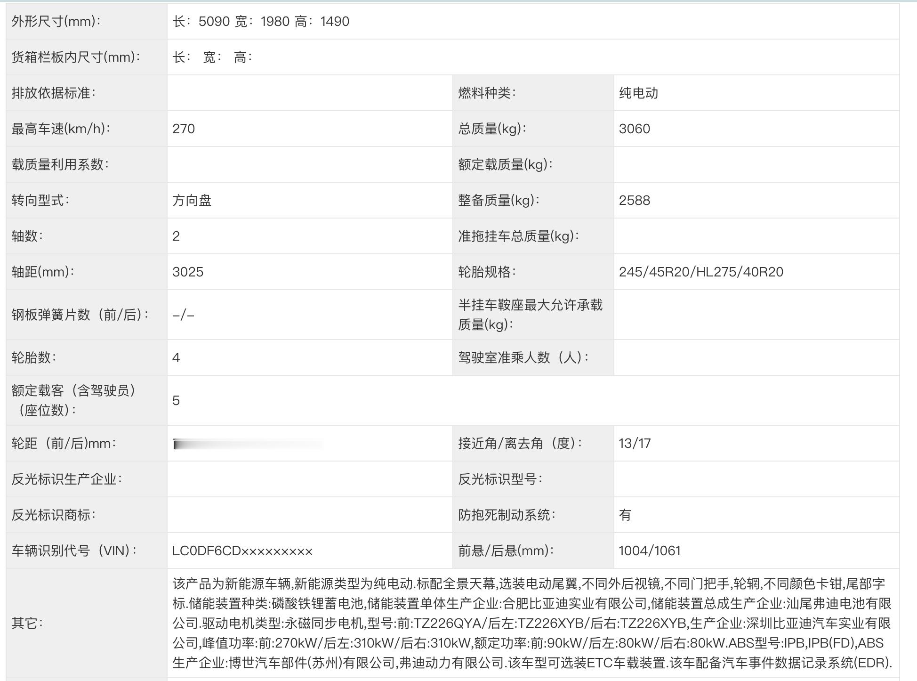Click the 轴数 value 2

[x=176, y=236]
